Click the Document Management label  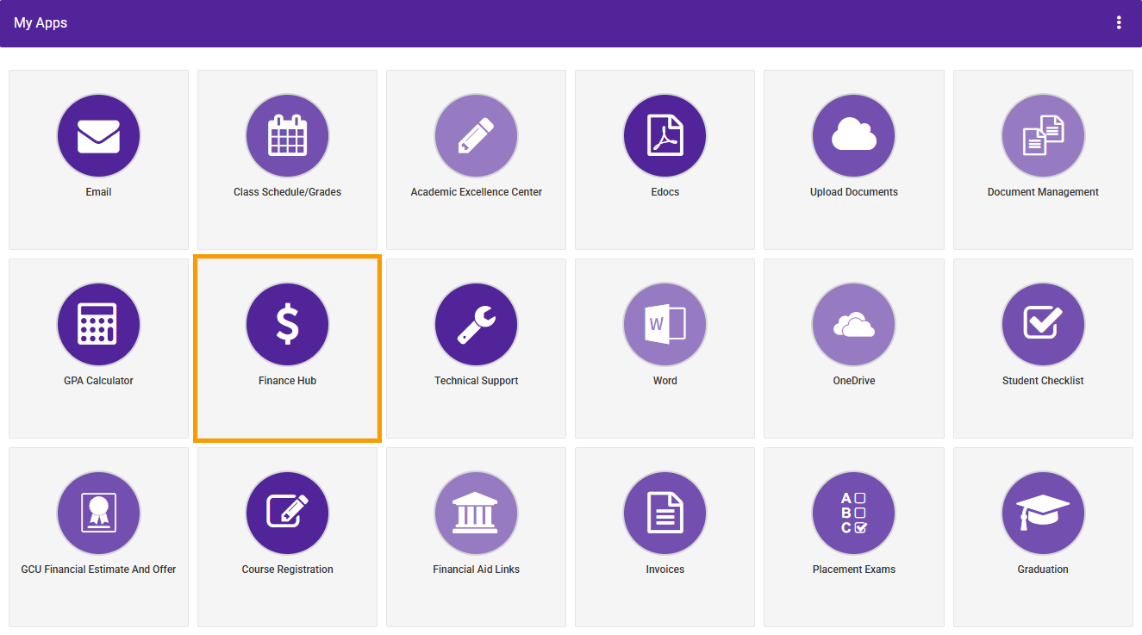coord(1043,192)
